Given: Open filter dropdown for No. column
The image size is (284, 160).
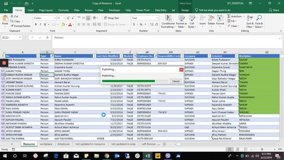Looking at the screenshot, I should point(38,56).
